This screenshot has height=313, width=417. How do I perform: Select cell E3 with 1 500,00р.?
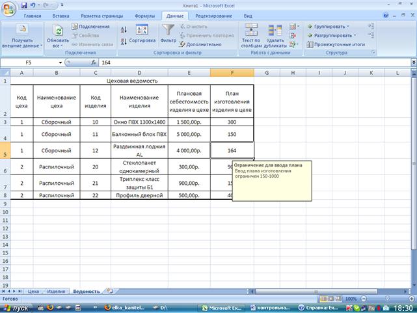point(189,122)
